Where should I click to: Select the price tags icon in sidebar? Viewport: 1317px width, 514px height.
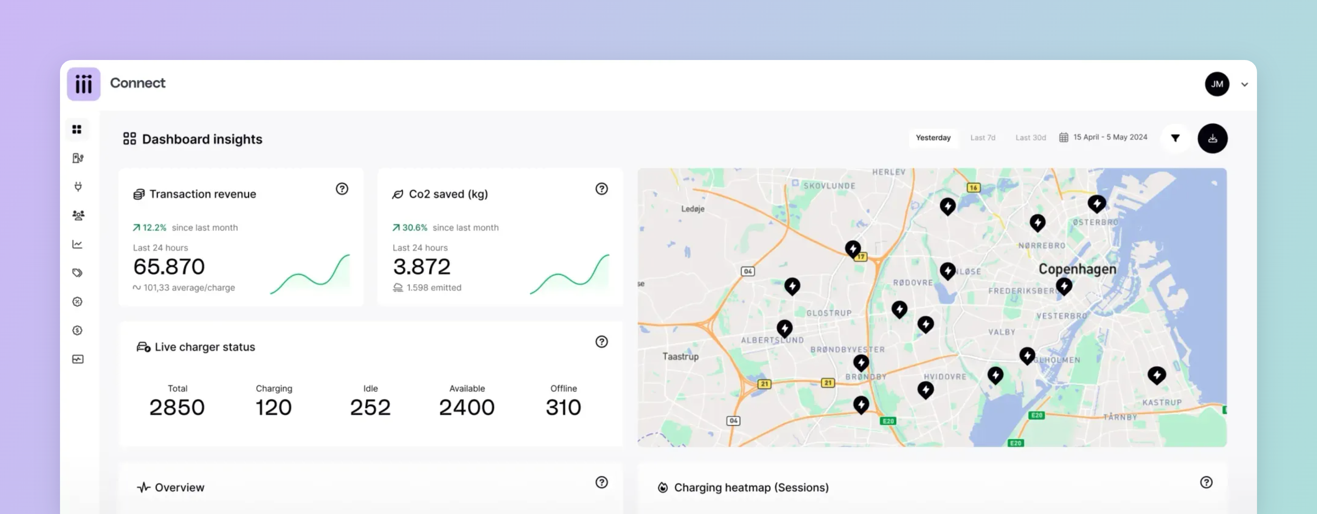coord(77,273)
